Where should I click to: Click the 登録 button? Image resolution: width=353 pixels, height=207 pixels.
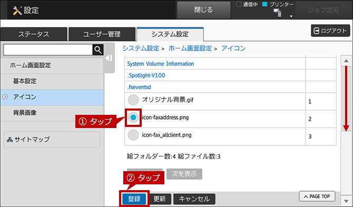134,199
